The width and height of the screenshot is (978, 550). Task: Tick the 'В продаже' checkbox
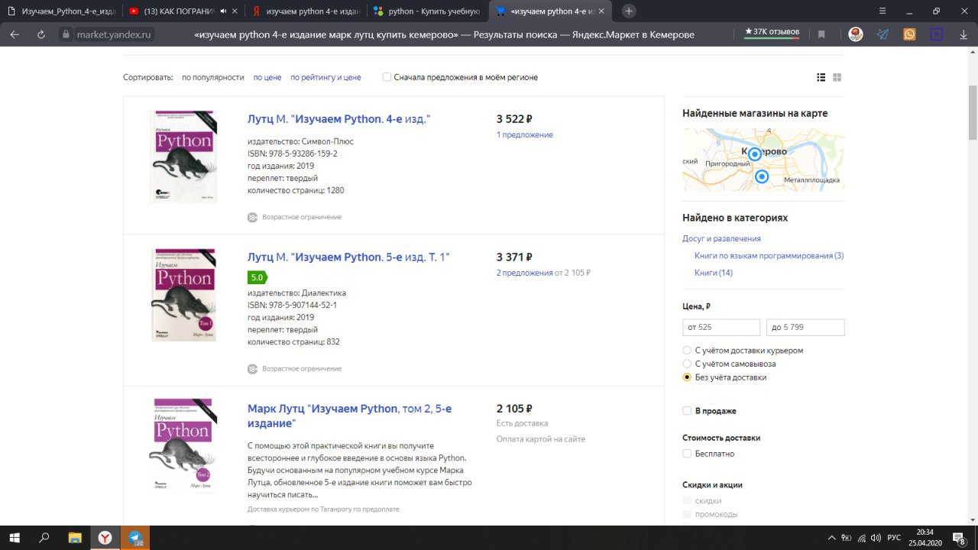tap(687, 411)
